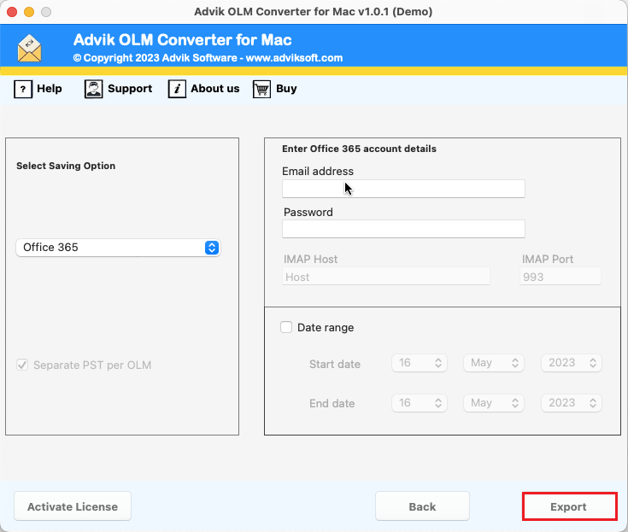The image size is (628, 532).
Task: Click the Back button
Action: point(422,506)
